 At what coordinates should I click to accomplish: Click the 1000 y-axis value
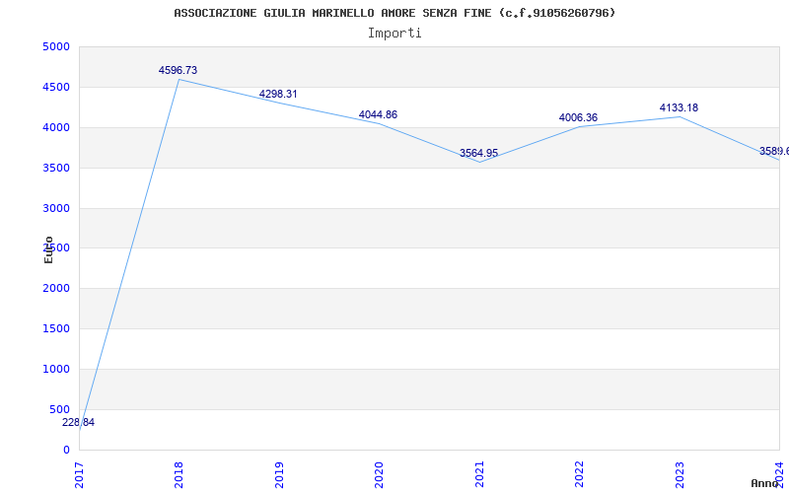click(x=56, y=369)
